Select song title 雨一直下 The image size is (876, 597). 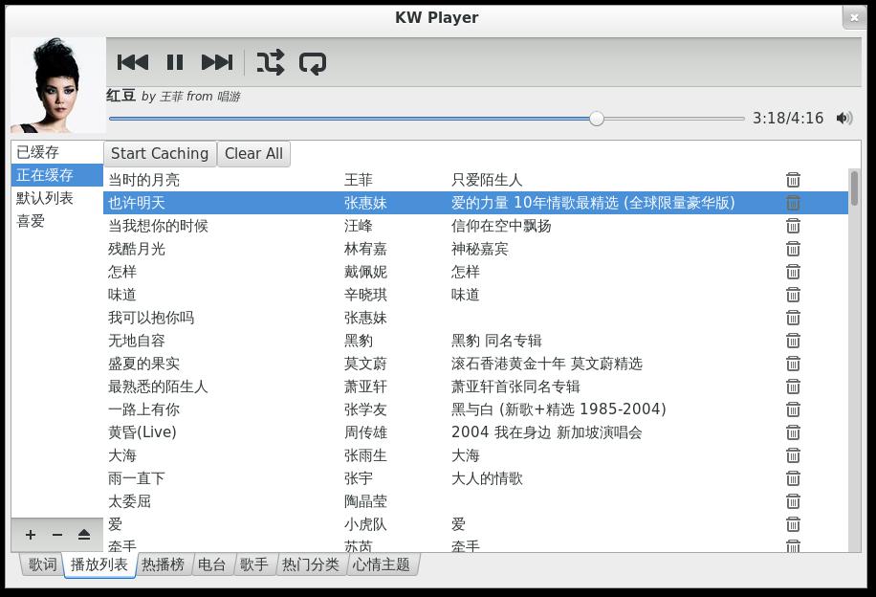point(137,478)
